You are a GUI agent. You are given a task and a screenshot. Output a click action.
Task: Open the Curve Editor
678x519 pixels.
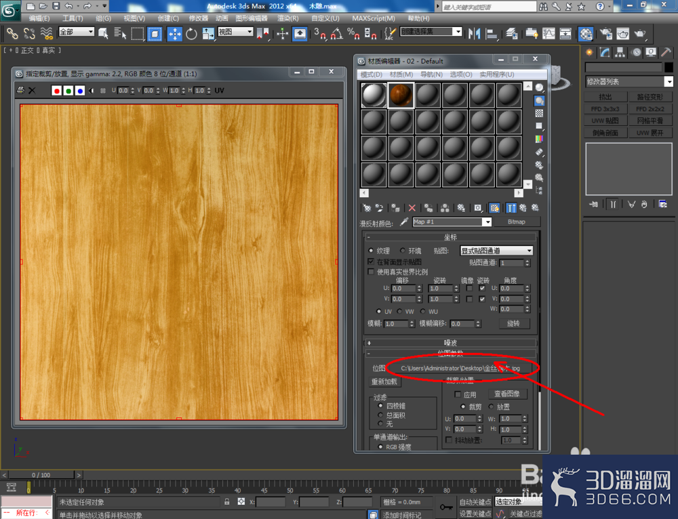[x=549, y=33]
